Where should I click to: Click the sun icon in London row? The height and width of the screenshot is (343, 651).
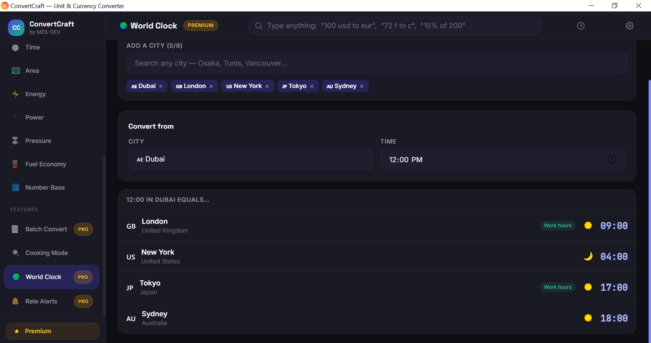pos(588,226)
